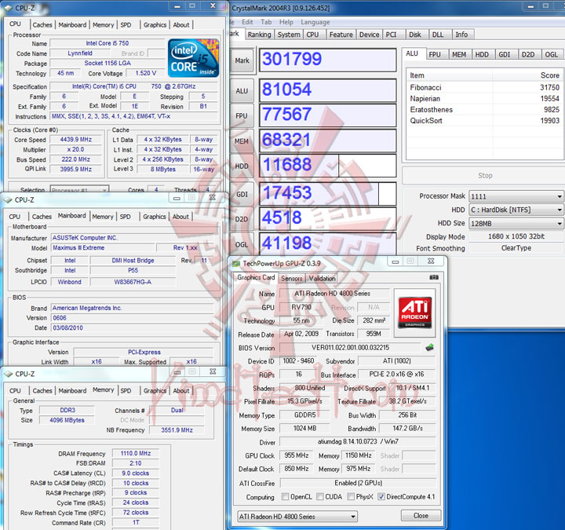Click the top CPU-Z window title icon

click(8, 8)
